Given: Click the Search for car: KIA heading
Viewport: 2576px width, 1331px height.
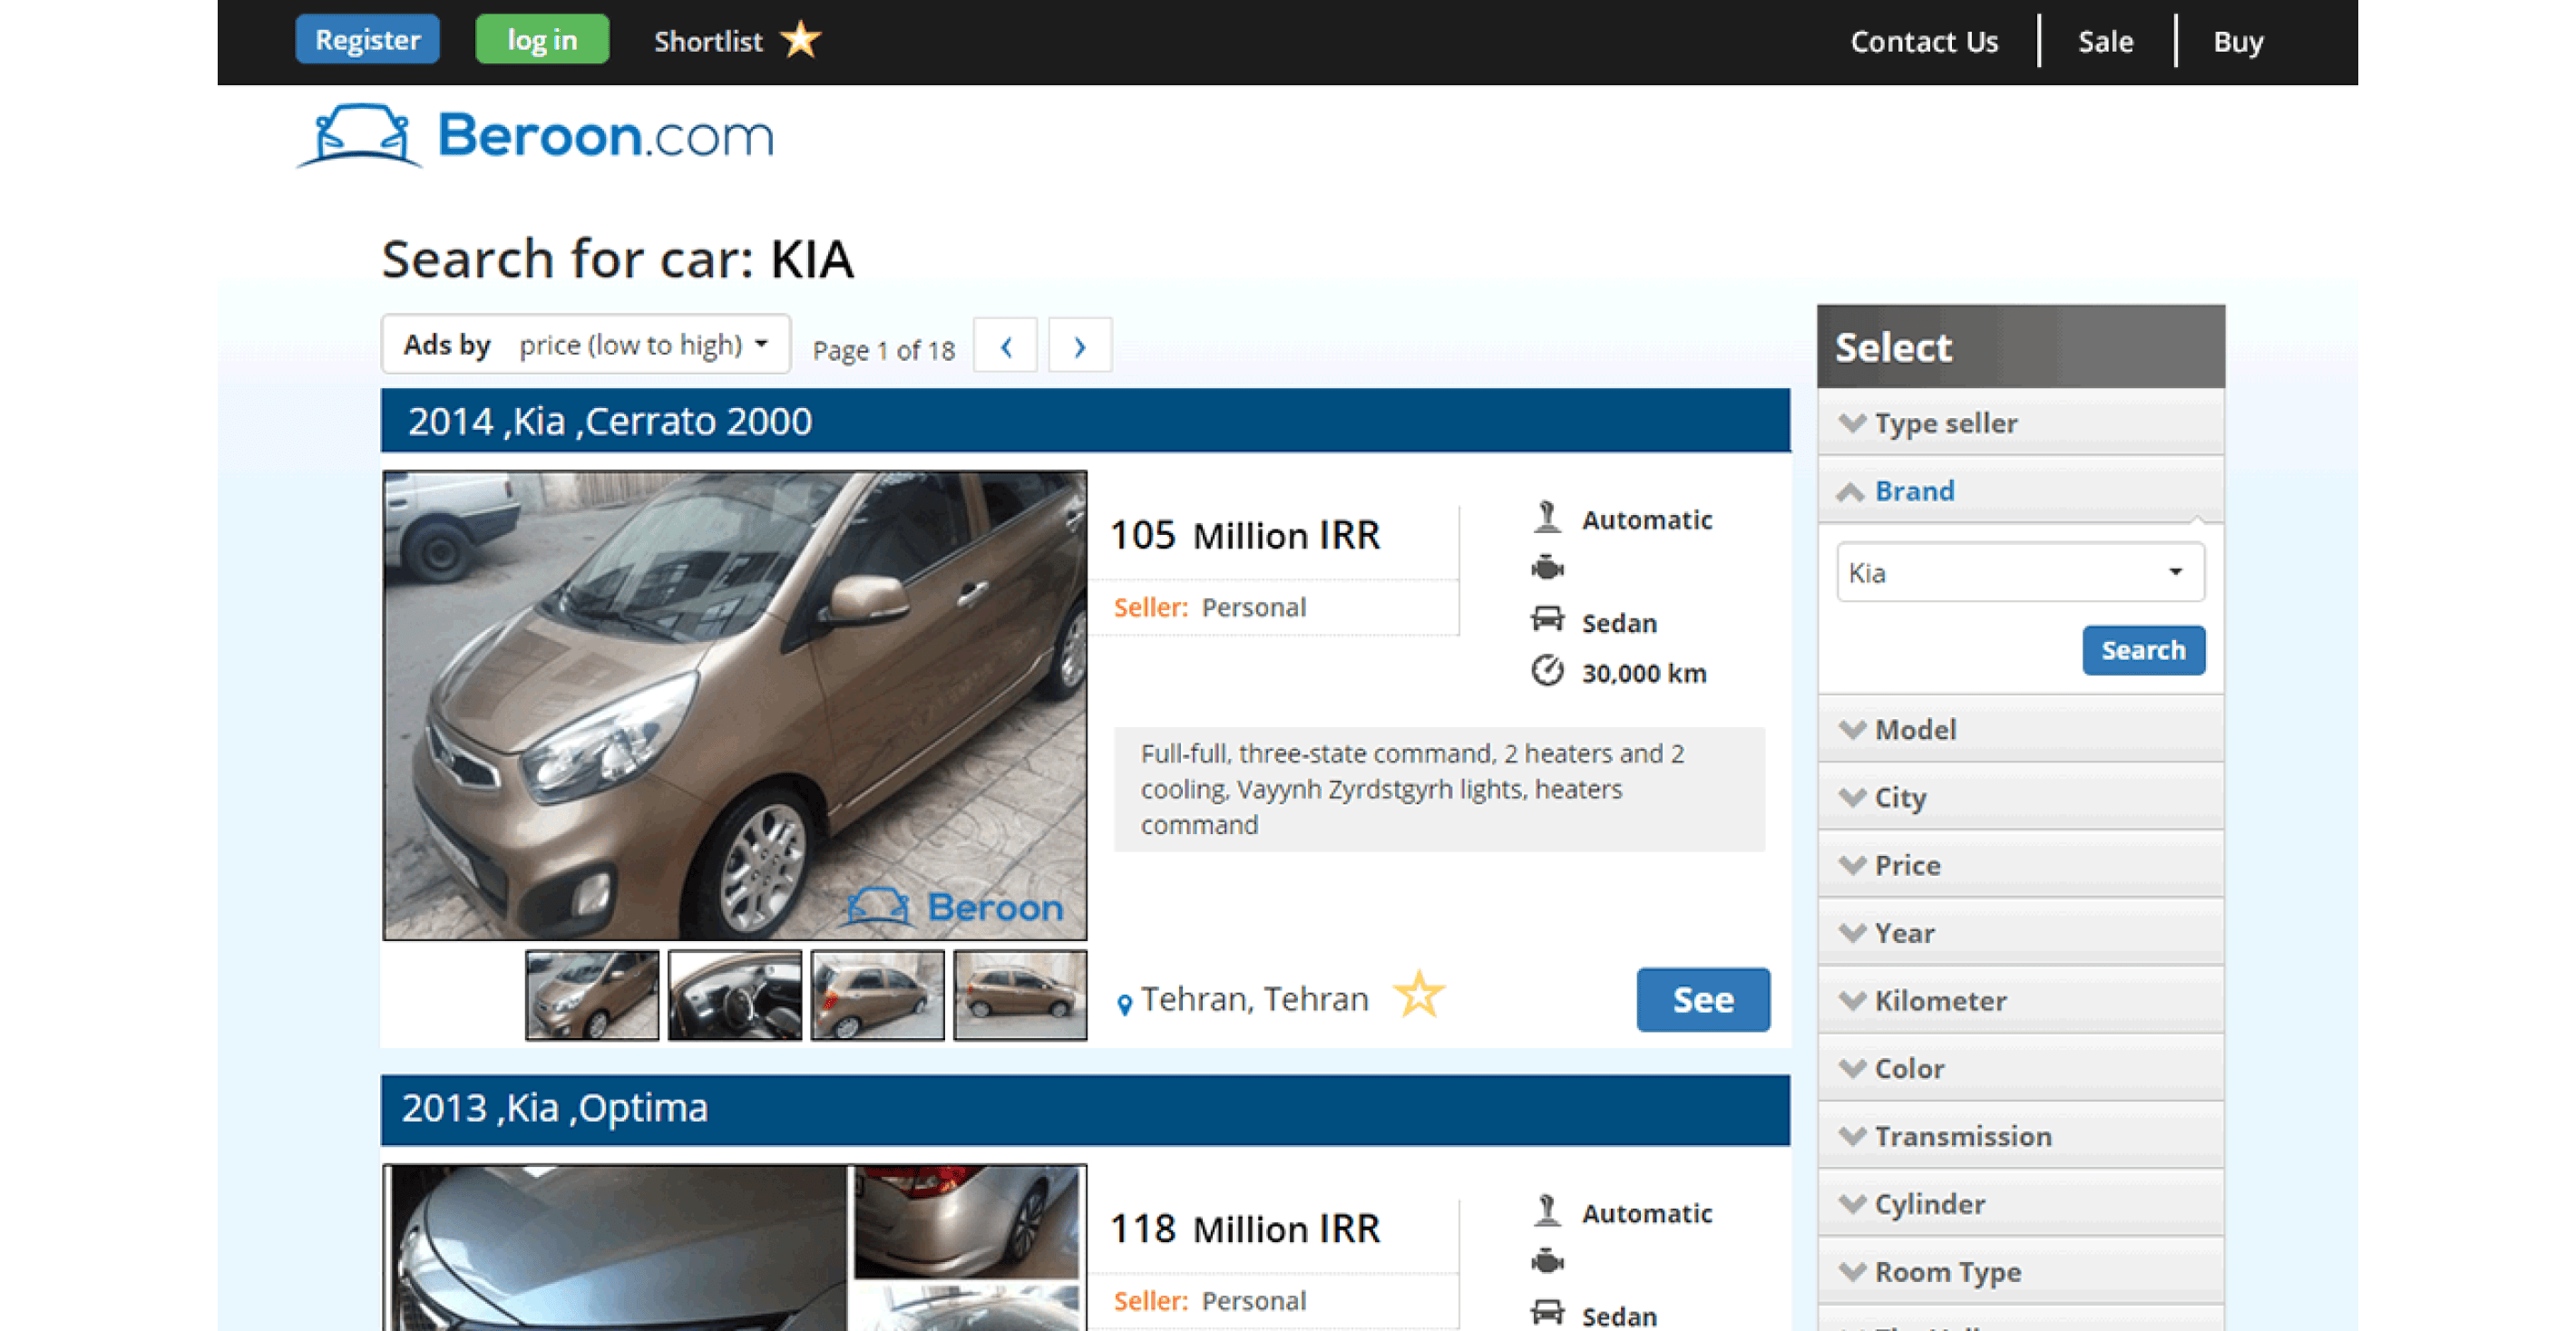Looking at the screenshot, I should [617, 258].
